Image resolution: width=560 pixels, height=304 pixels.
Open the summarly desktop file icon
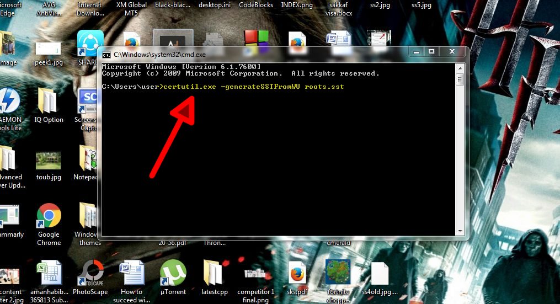click(x=9, y=216)
